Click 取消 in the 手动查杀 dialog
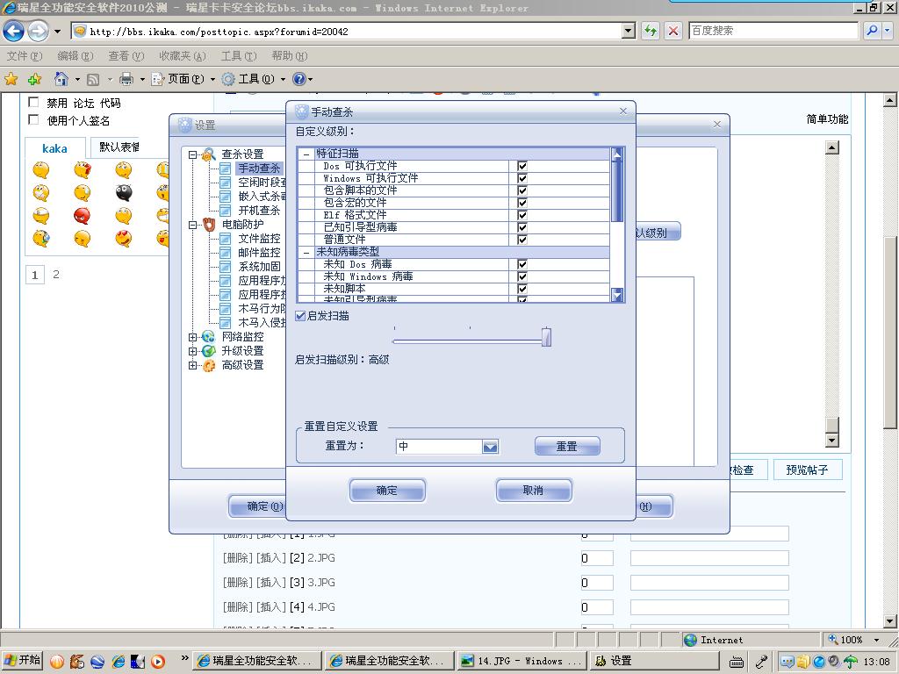This screenshot has width=899, height=674. (533, 491)
